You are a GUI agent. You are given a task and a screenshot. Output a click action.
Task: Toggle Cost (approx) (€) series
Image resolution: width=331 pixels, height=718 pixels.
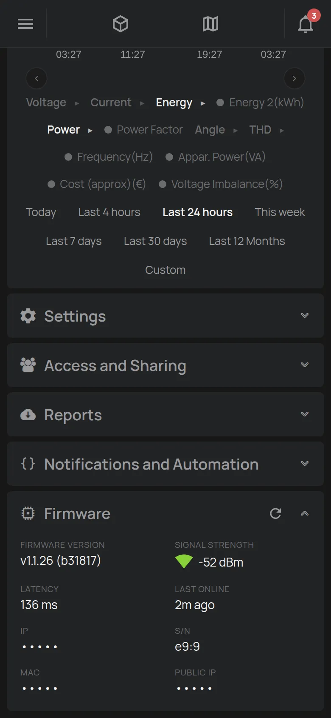97,184
